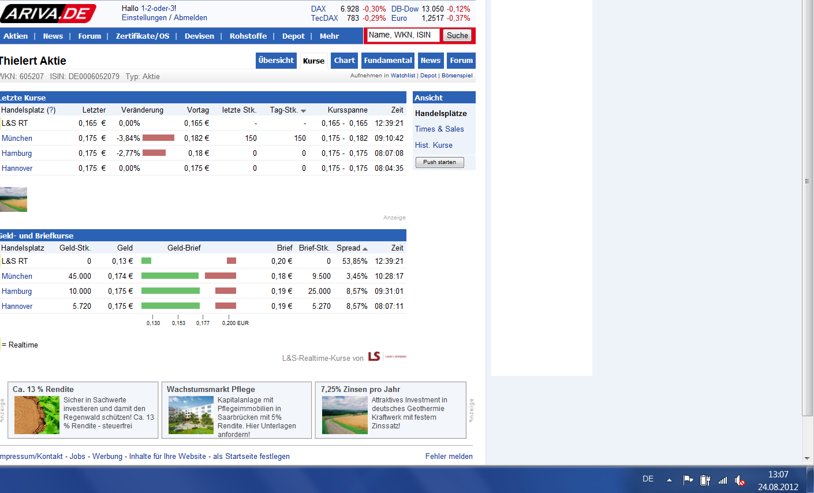This screenshot has width=814, height=493.
Task: Open the Mehr menu
Action: [x=329, y=36]
